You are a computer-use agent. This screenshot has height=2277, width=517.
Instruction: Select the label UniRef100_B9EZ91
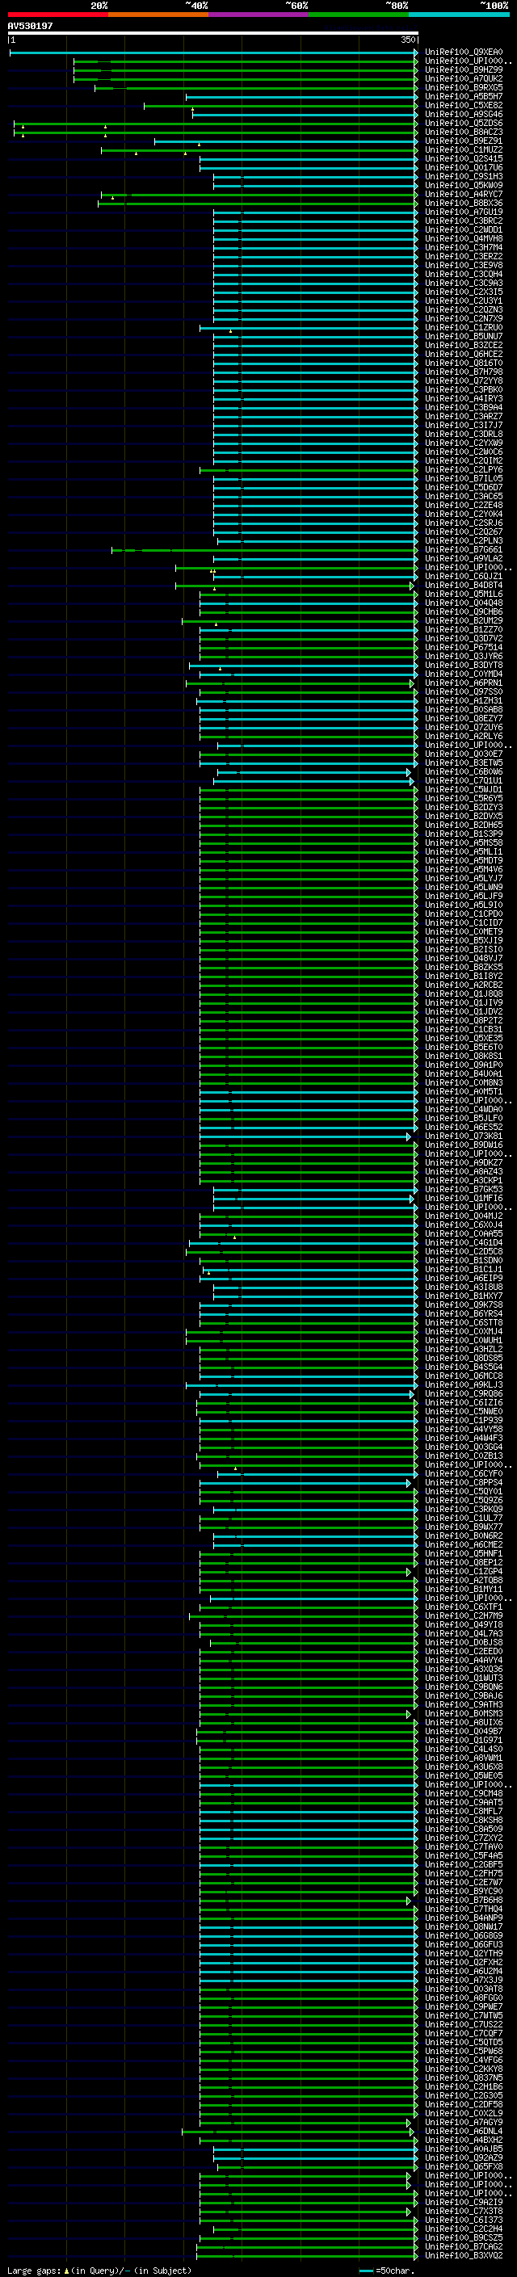click(464, 141)
